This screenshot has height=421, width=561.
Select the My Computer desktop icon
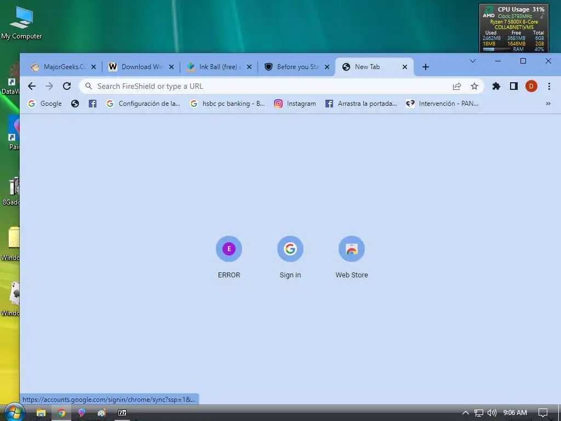(21, 23)
